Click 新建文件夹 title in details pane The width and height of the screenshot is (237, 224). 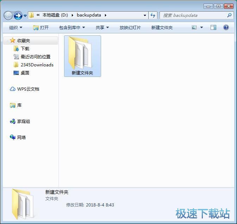point(57,192)
